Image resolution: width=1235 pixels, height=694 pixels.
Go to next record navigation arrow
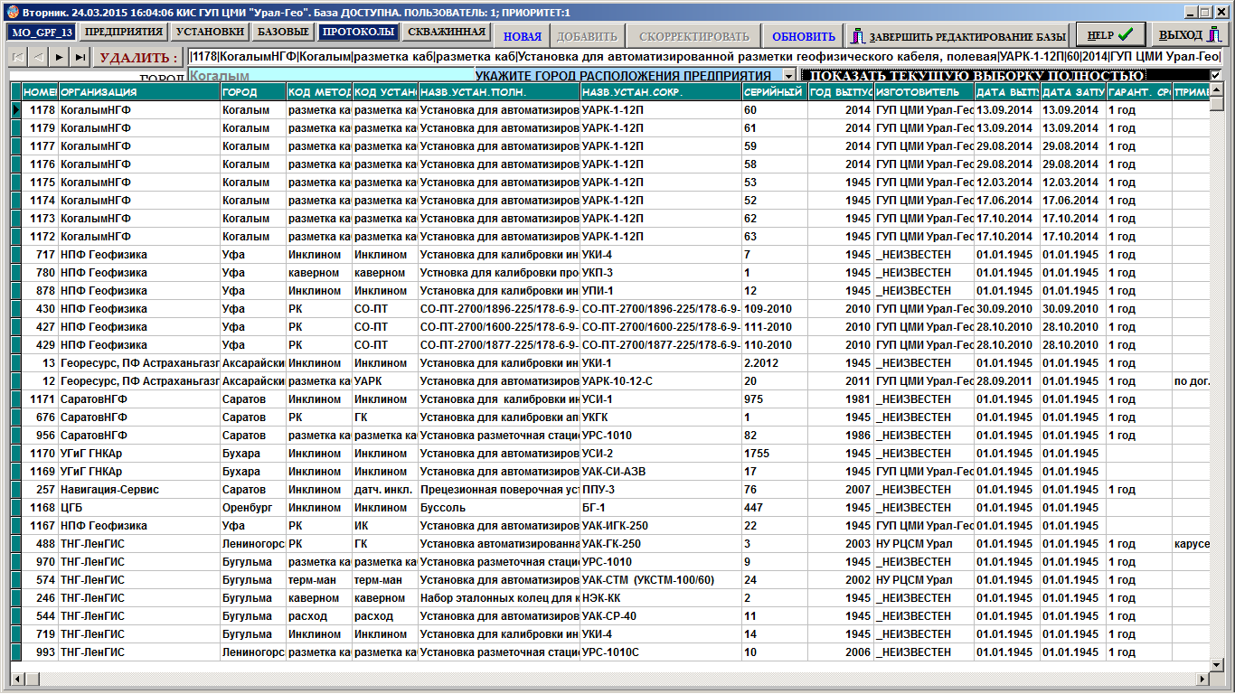point(59,57)
